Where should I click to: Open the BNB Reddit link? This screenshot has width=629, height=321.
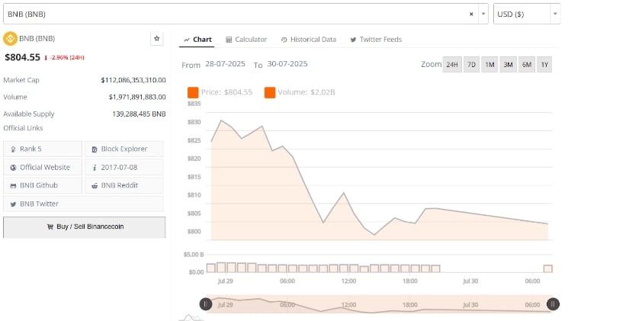click(x=124, y=185)
